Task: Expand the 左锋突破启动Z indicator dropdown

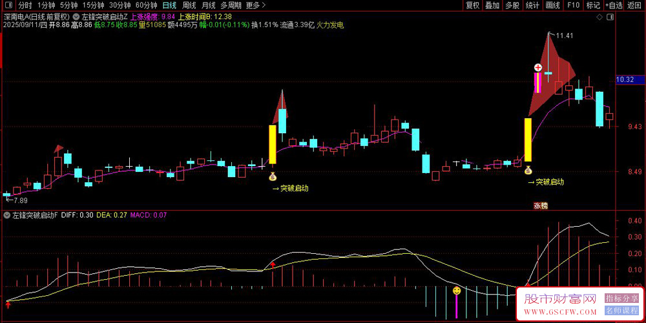Action: 76,17
